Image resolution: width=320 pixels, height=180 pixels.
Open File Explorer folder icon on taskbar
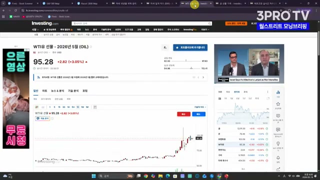(x=160, y=176)
